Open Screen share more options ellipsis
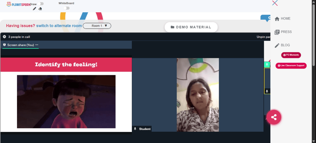This screenshot has width=316, height=143. coord(37,45)
